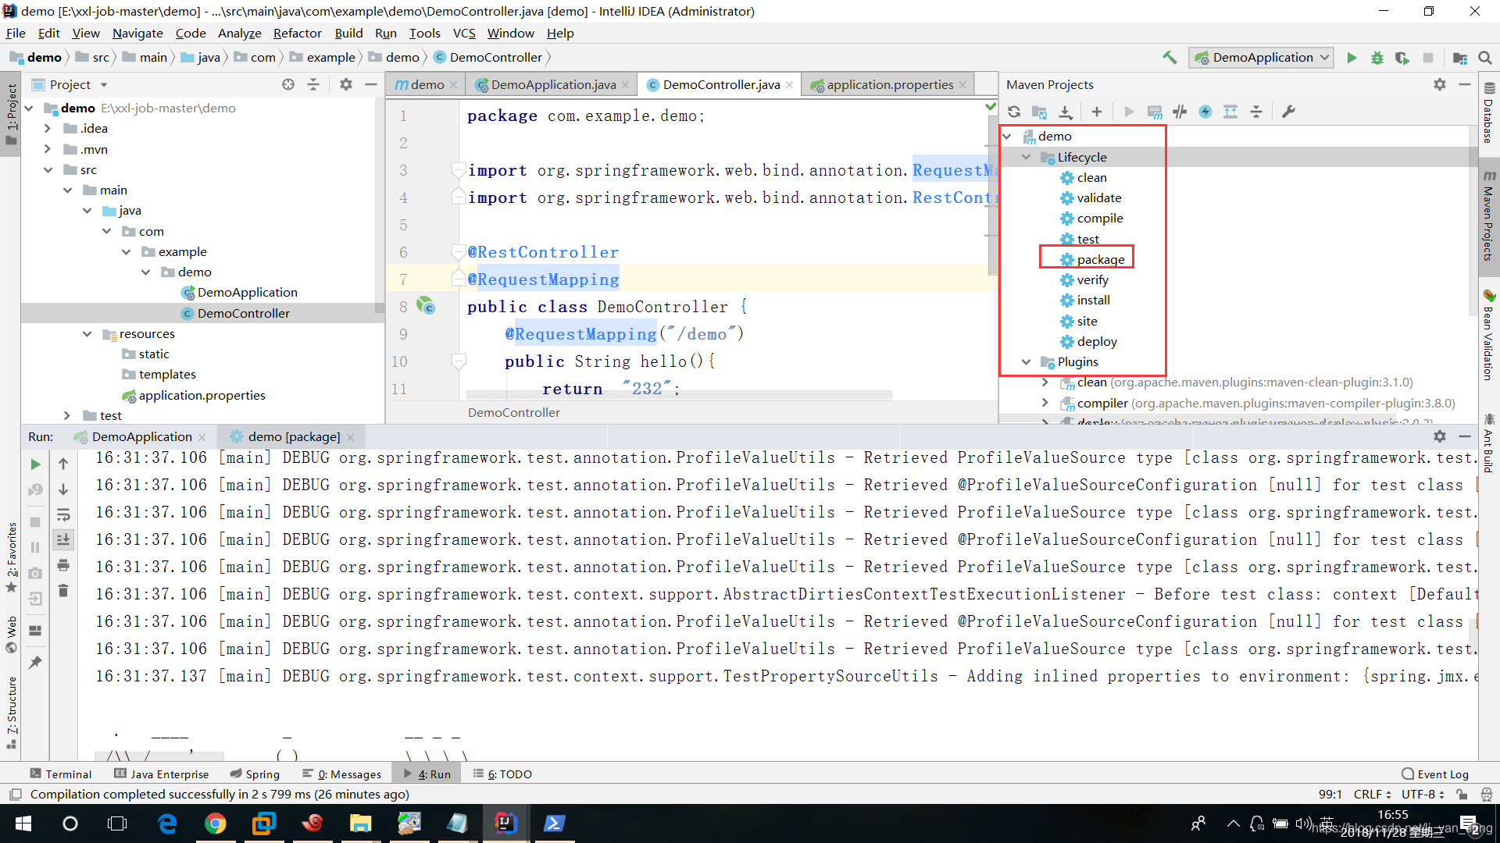Toggle Skip Tests mode in Maven
The image size is (1500, 843).
point(1205,112)
